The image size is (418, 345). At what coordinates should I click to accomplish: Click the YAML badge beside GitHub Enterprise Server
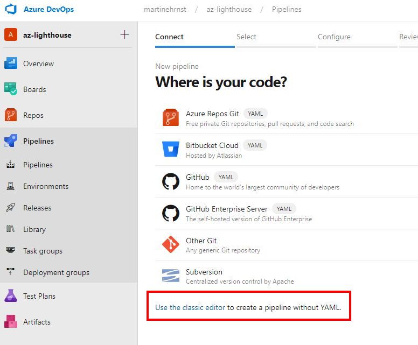click(x=284, y=209)
